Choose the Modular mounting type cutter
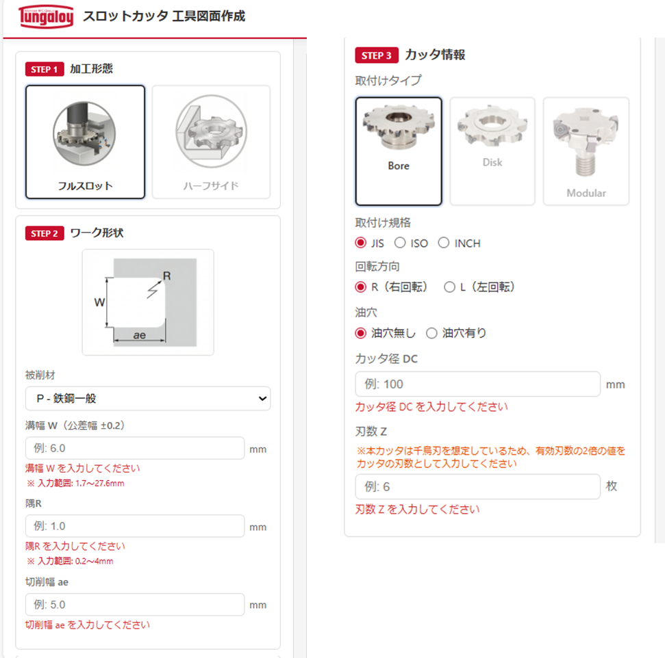 tap(586, 151)
